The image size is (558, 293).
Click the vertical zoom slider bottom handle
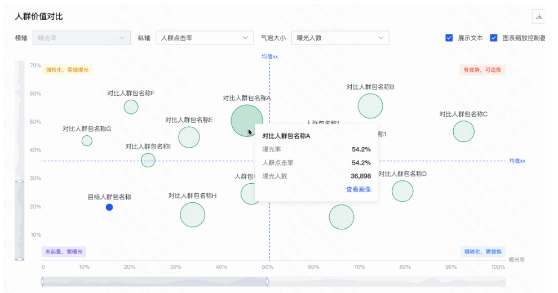[20, 259]
